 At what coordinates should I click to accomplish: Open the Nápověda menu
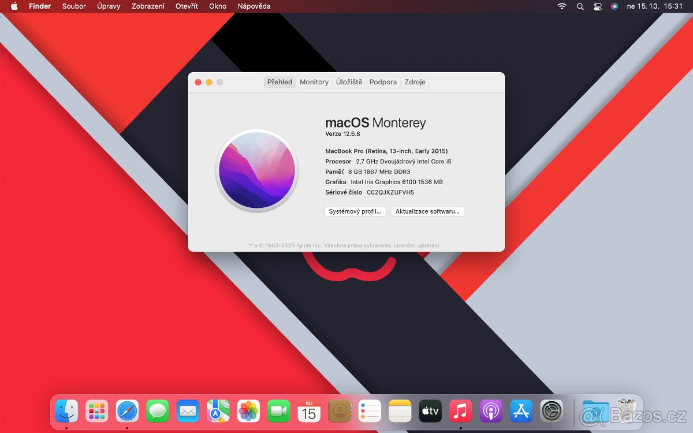(x=254, y=6)
